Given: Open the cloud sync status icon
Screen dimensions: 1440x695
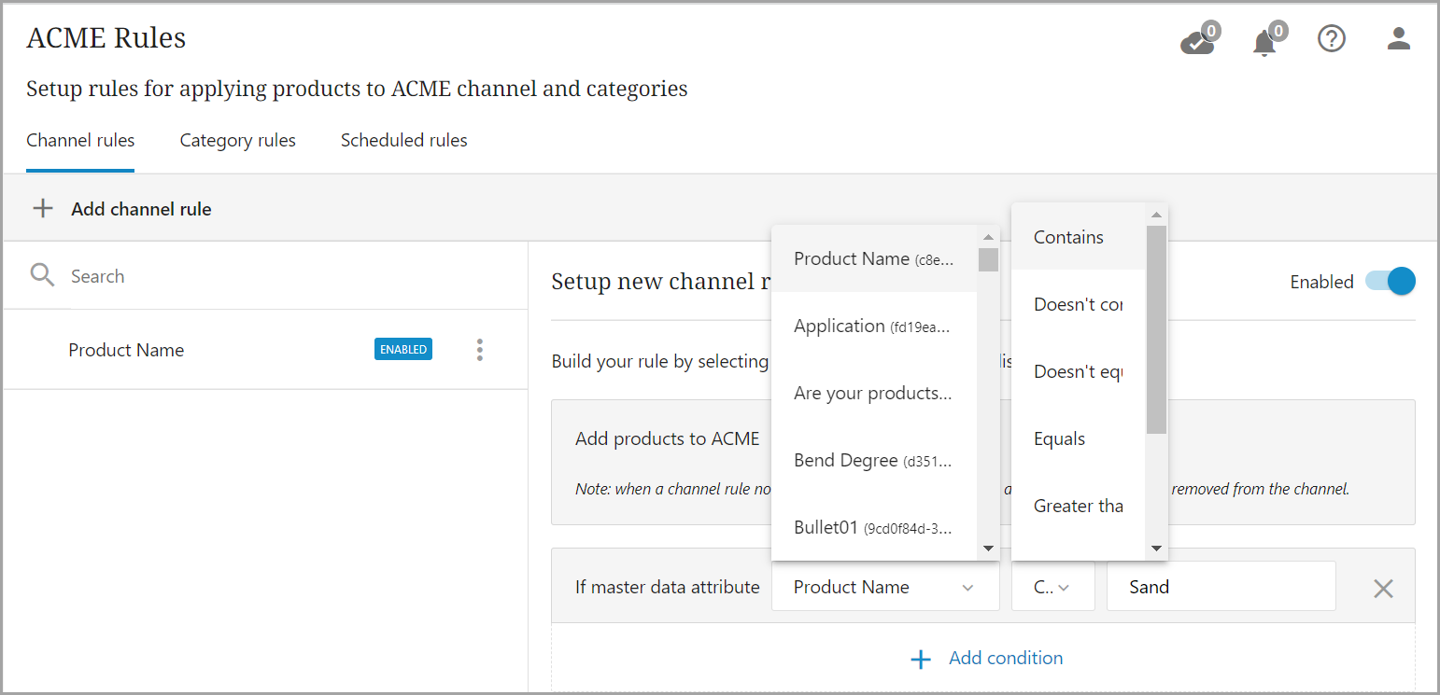Looking at the screenshot, I should (1197, 42).
